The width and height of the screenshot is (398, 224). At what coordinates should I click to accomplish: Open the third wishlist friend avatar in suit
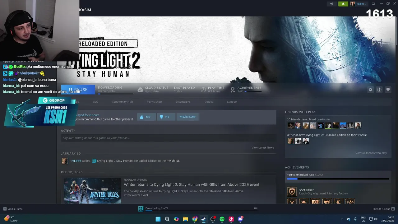pos(306,141)
